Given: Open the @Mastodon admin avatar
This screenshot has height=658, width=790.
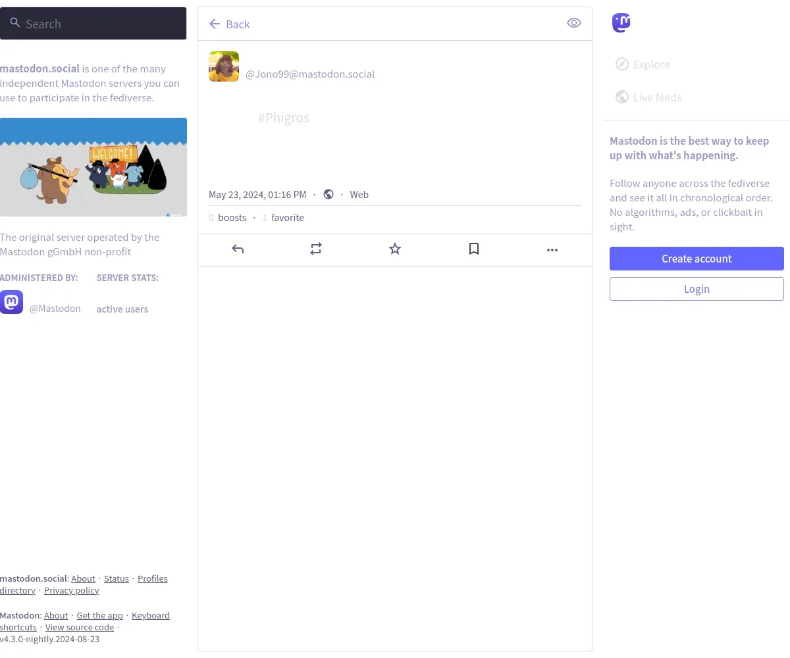Looking at the screenshot, I should coord(11,302).
